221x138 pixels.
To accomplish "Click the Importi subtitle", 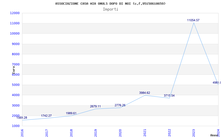I will [x=110, y=9].
